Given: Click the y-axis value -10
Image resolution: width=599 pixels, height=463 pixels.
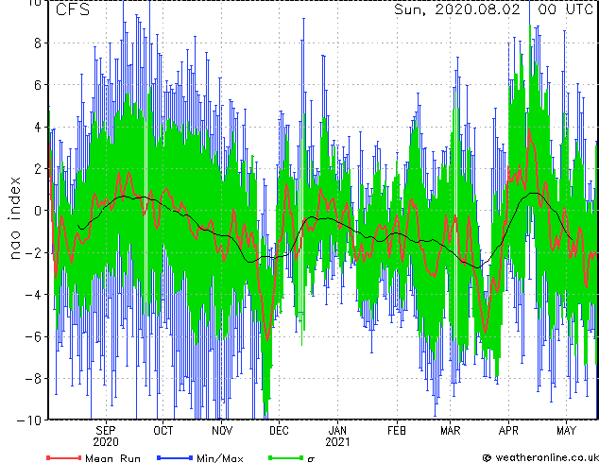Looking at the screenshot, I should 29,420.
